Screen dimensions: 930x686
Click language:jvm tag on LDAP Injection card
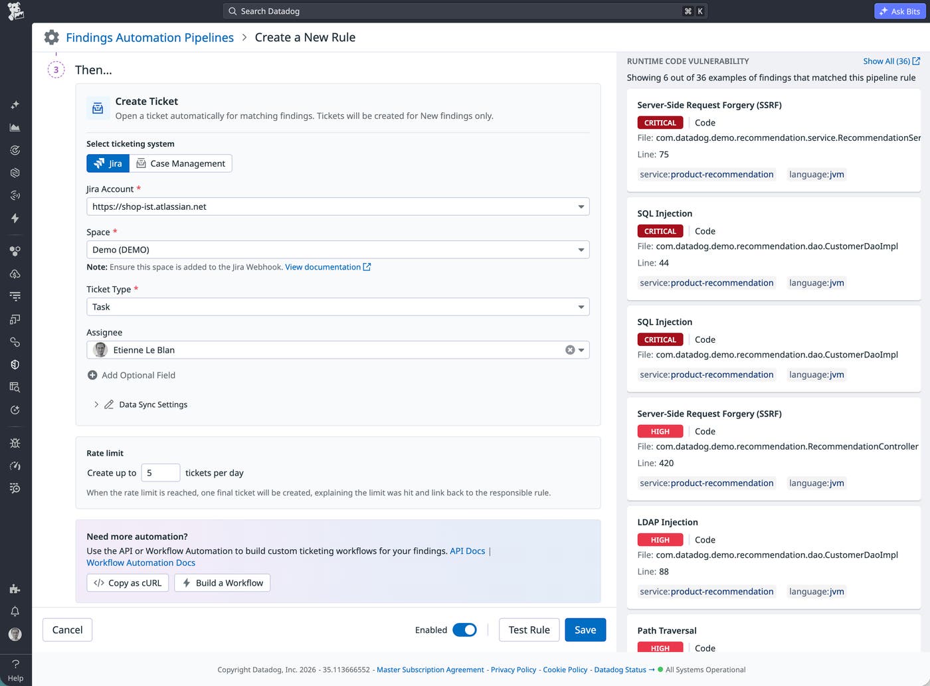coord(816,592)
